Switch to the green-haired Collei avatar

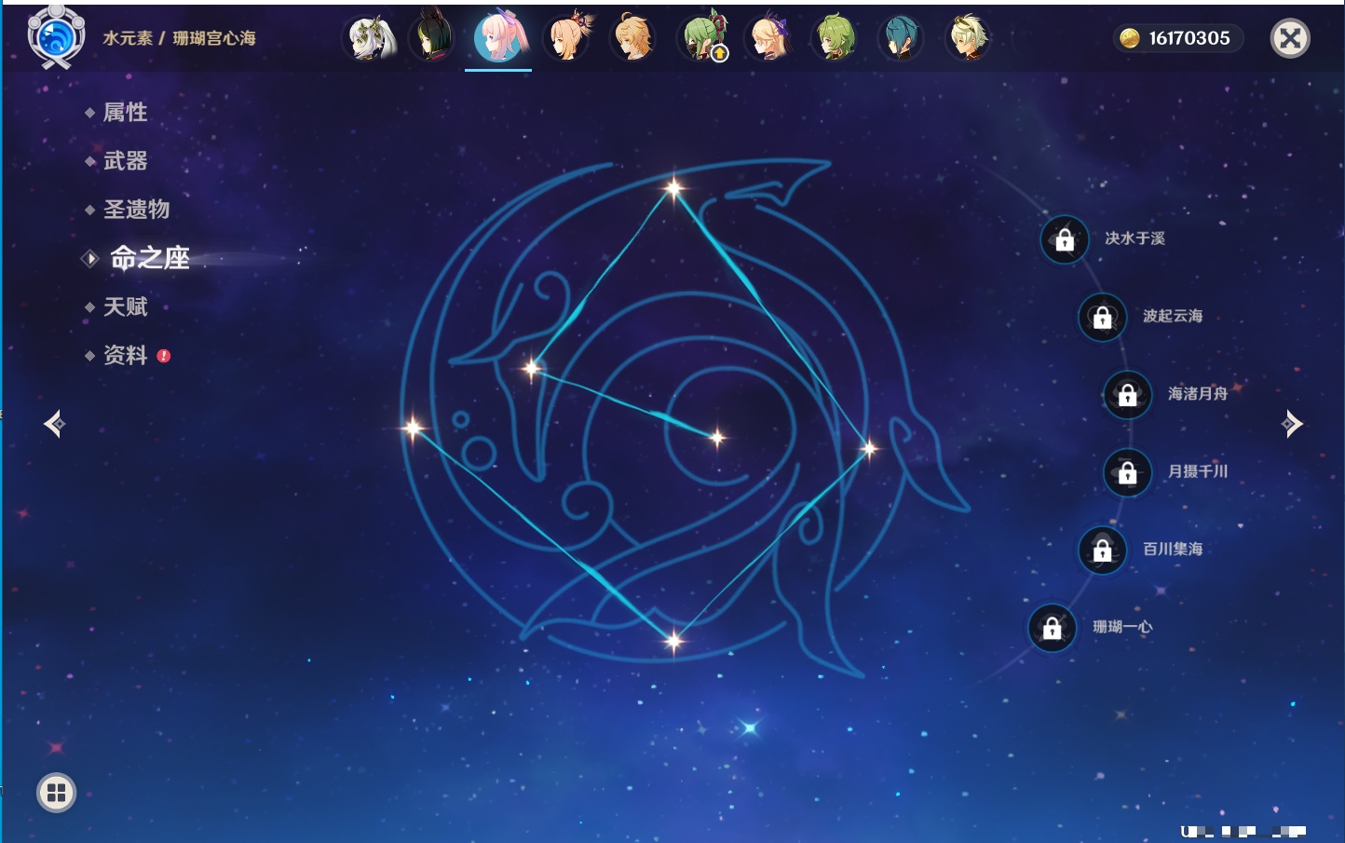coord(836,37)
